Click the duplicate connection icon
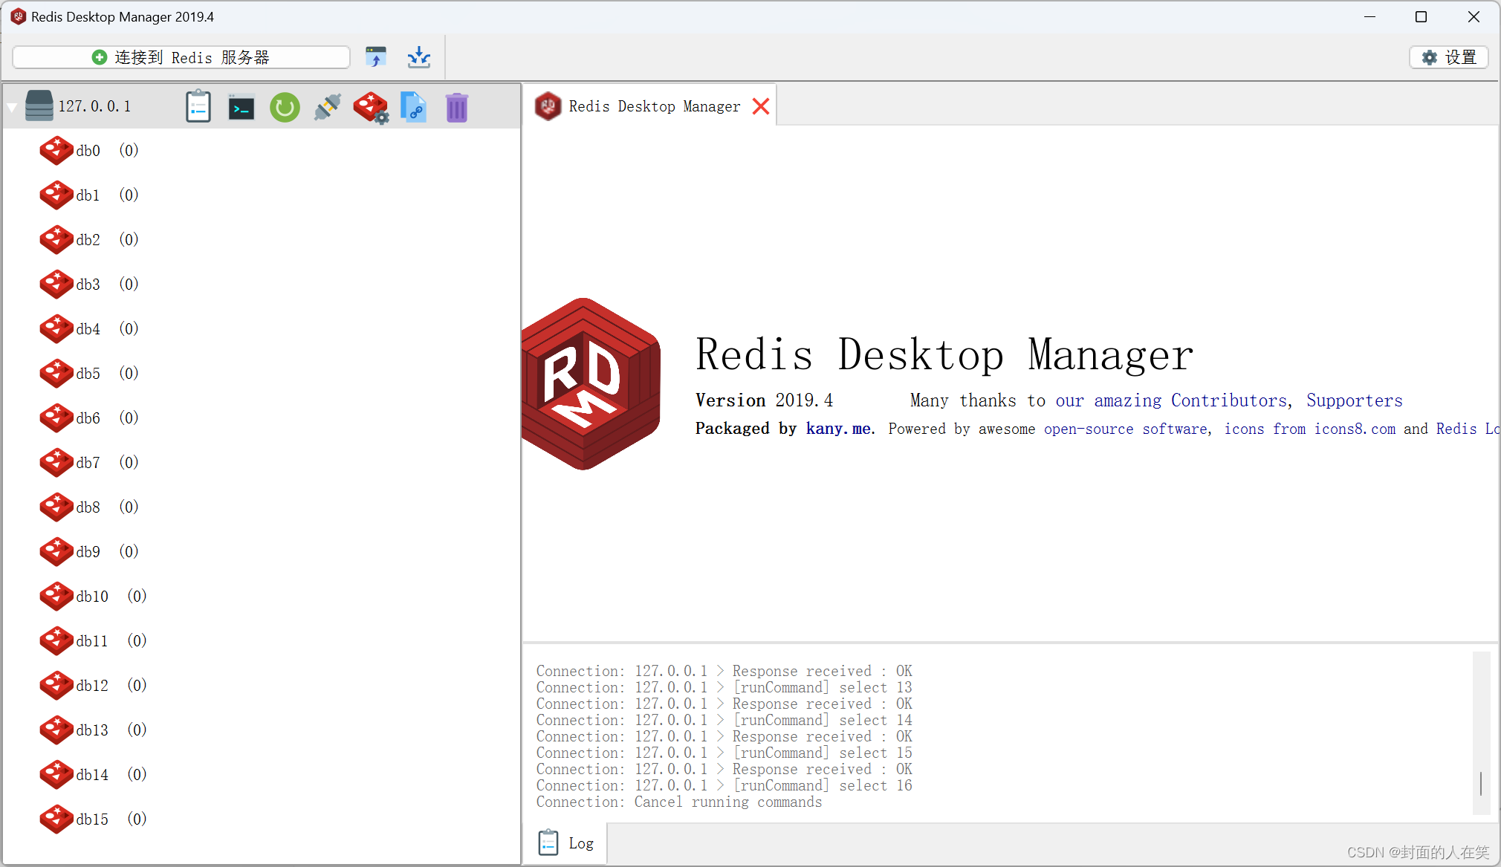 pyautogui.click(x=413, y=106)
